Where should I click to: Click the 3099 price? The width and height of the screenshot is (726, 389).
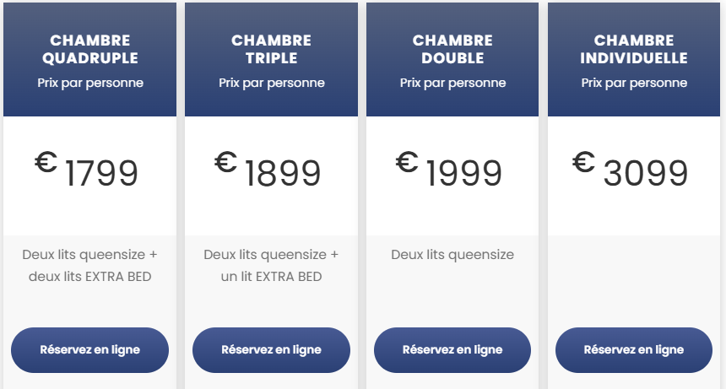[x=646, y=174]
